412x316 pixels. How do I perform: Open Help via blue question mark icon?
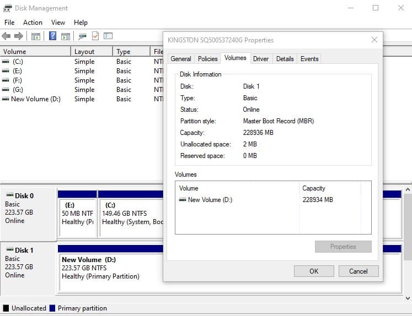[52, 36]
